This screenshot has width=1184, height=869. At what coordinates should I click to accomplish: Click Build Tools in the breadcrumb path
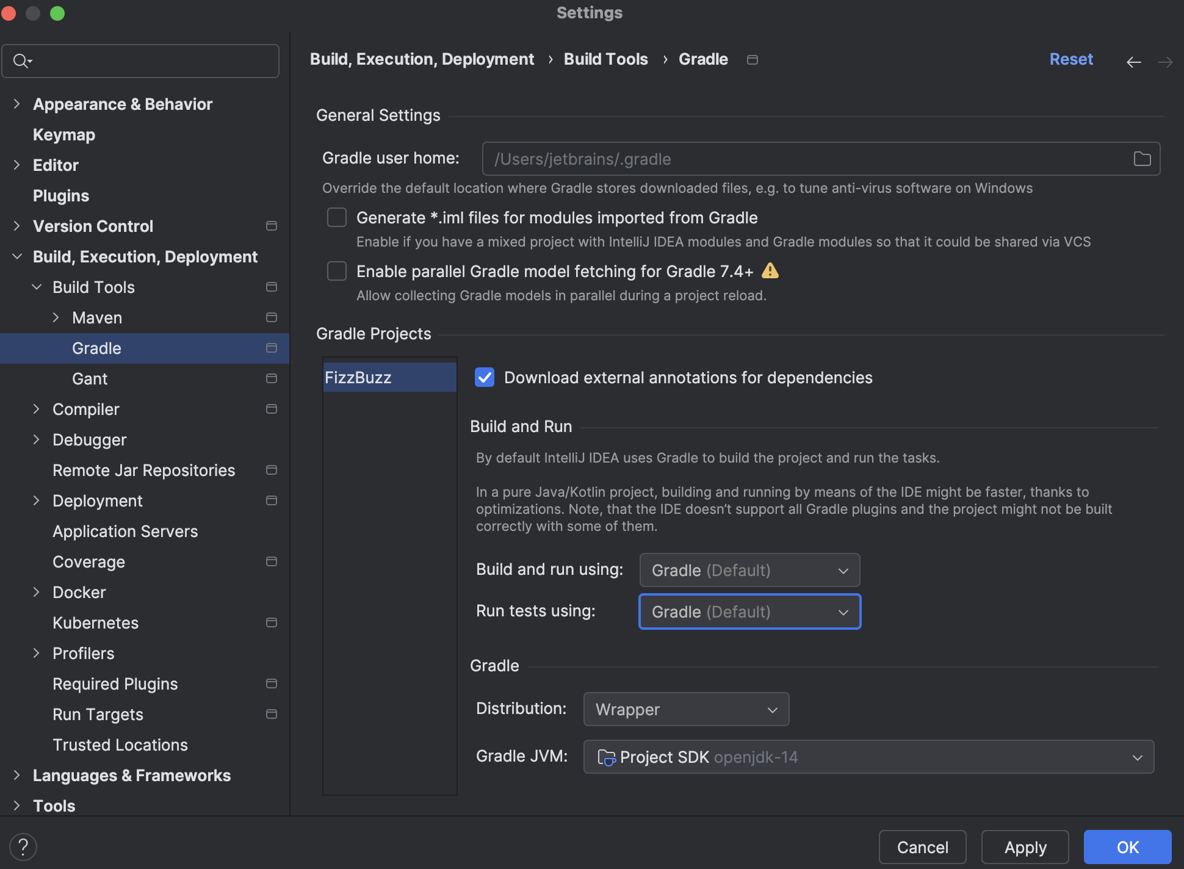tap(605, 59)
